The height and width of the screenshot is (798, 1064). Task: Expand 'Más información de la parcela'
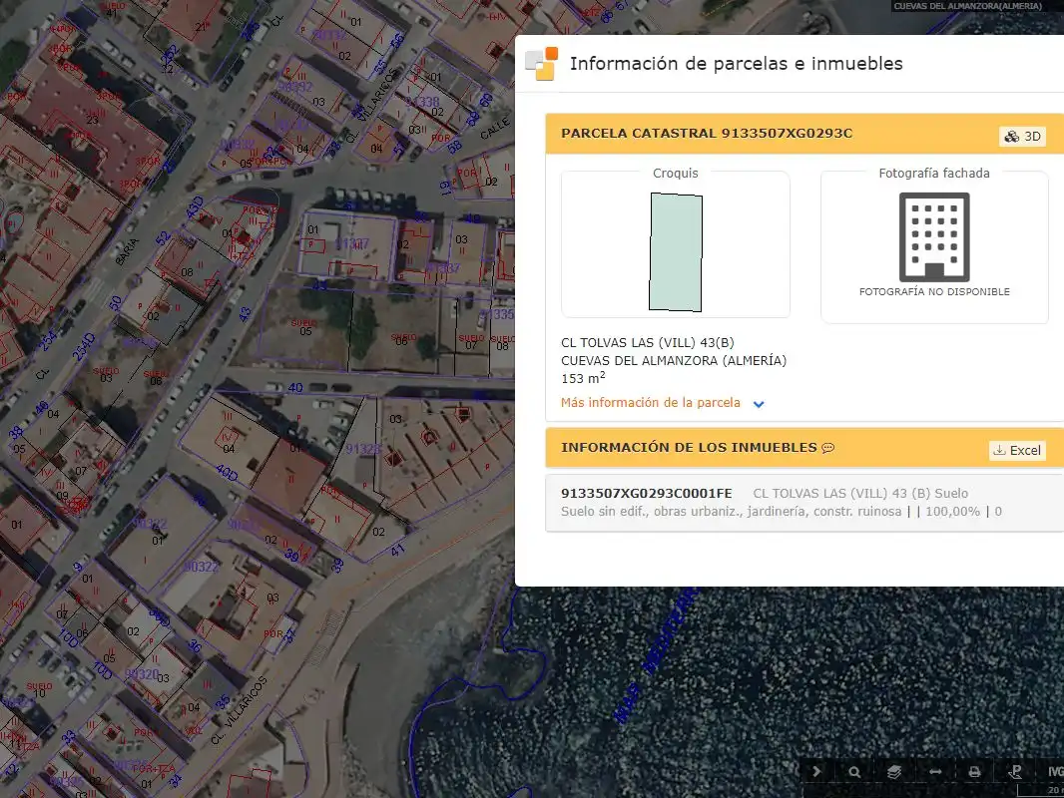(x=663, y=403)
